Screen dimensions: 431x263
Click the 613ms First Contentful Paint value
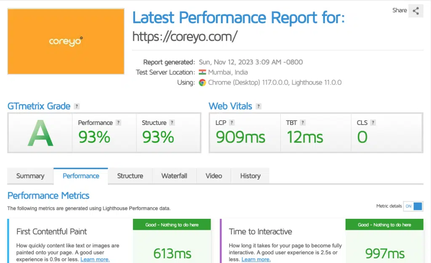(172, 253)
